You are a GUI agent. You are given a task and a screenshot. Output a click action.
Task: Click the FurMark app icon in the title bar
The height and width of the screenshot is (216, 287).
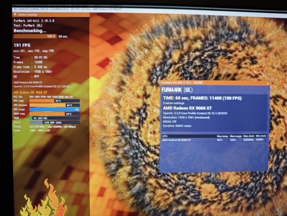click(15, 9)
